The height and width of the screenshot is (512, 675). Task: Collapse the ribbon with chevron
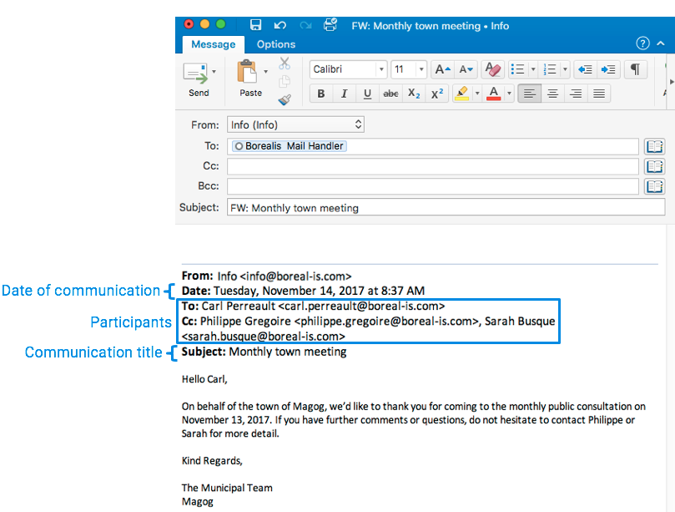(x=661, y=43)
